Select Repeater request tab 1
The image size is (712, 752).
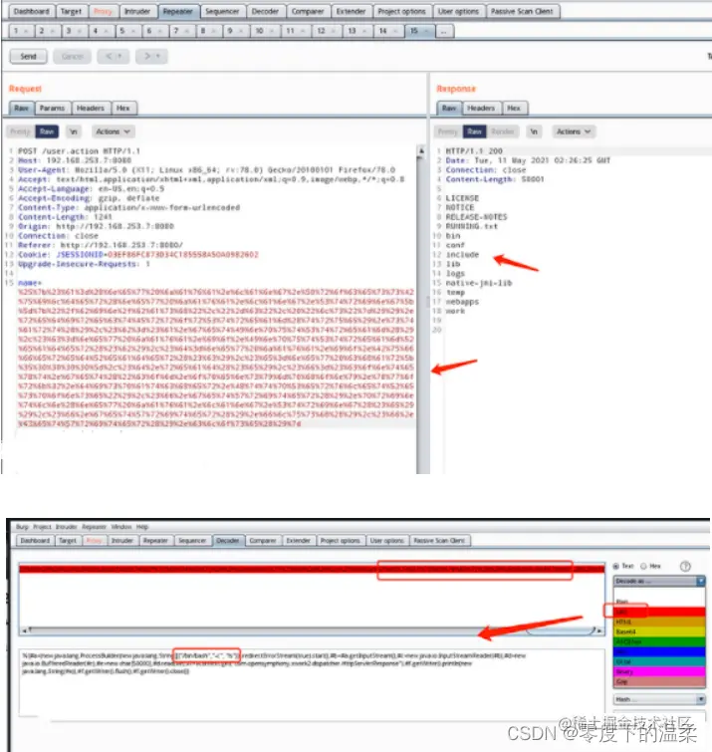(x=16, y=31)
